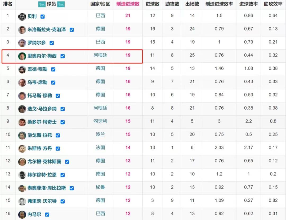
Task: Sort by 助攻效率 column header
Action: pyautogui.click(x=273, y=4)
